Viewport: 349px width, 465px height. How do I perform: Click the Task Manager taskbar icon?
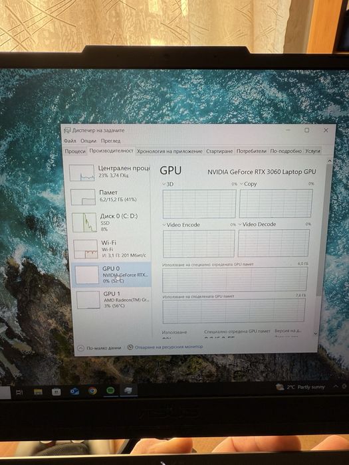128,390
